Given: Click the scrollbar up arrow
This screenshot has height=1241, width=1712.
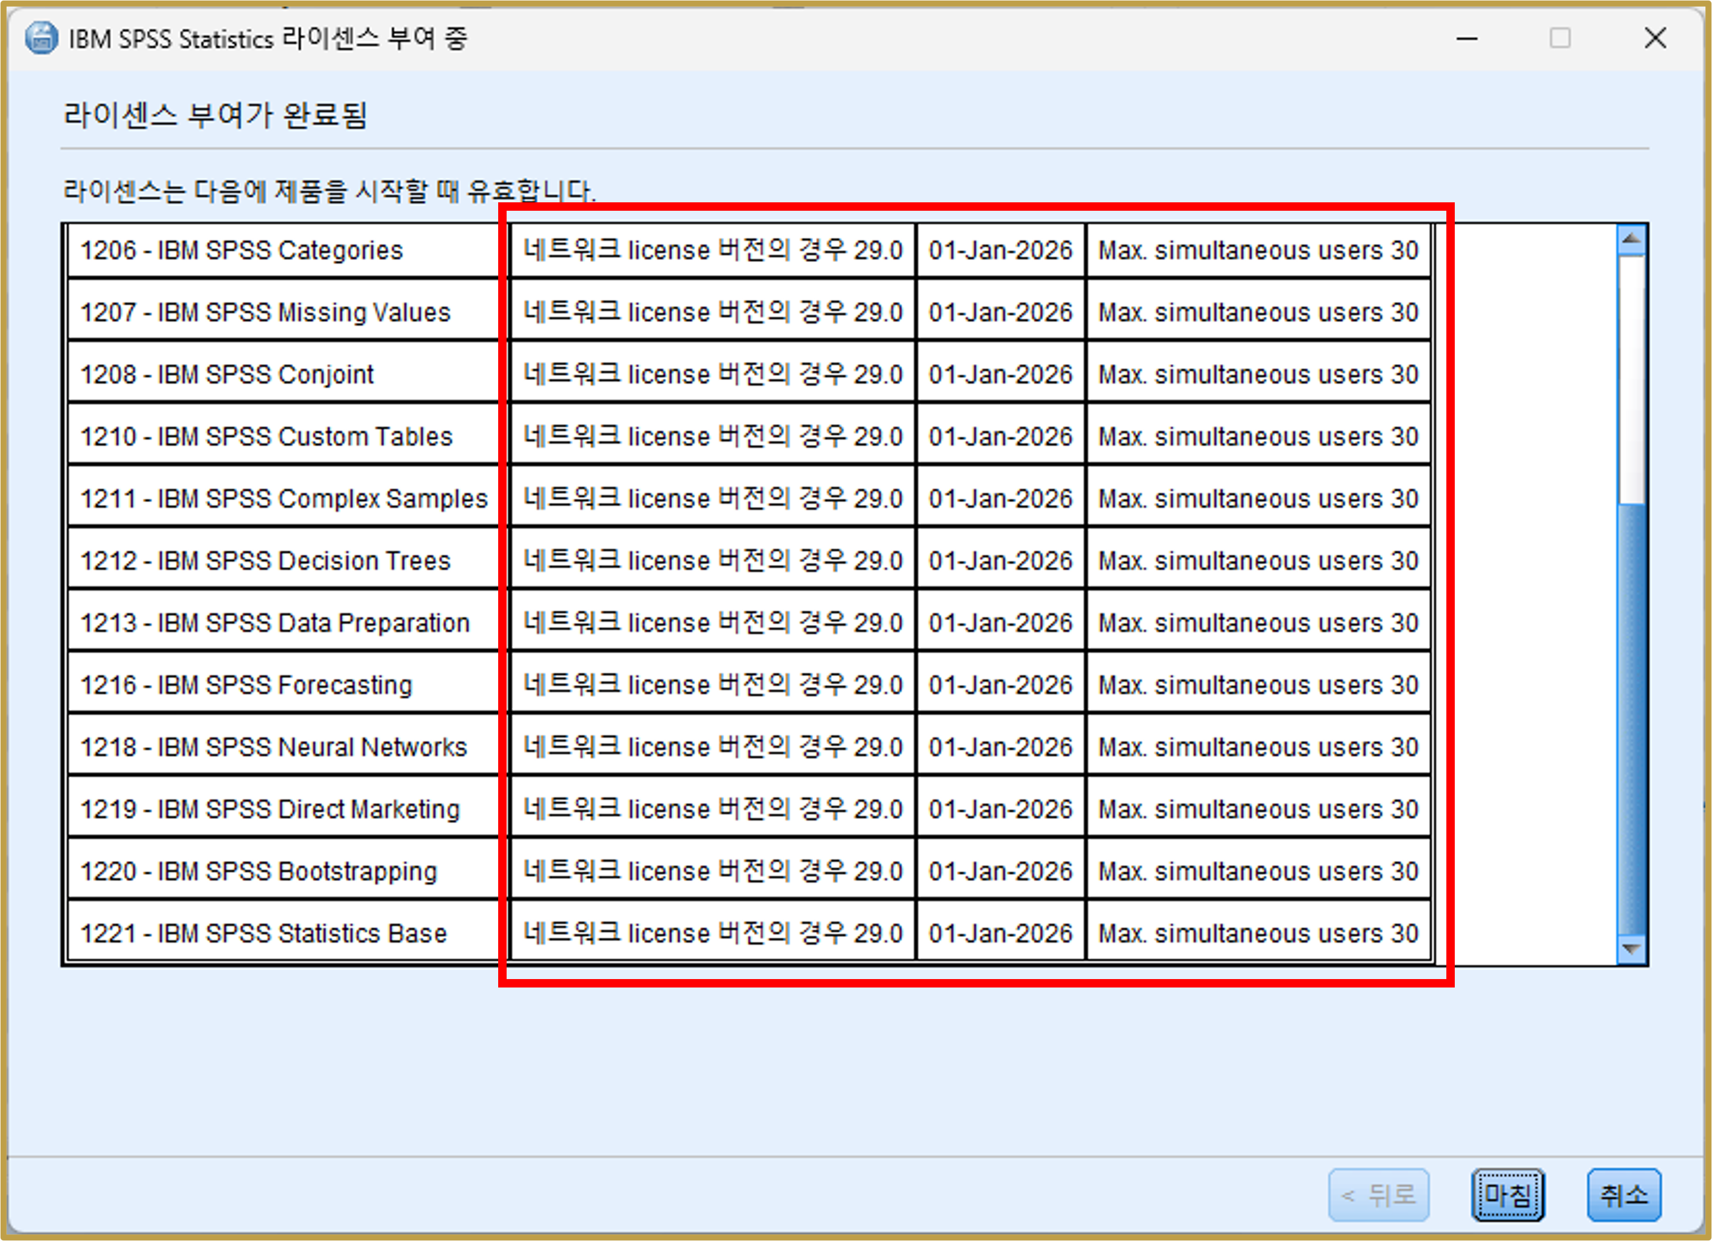Looking at the screenshot, I should tap(1631, 238).
